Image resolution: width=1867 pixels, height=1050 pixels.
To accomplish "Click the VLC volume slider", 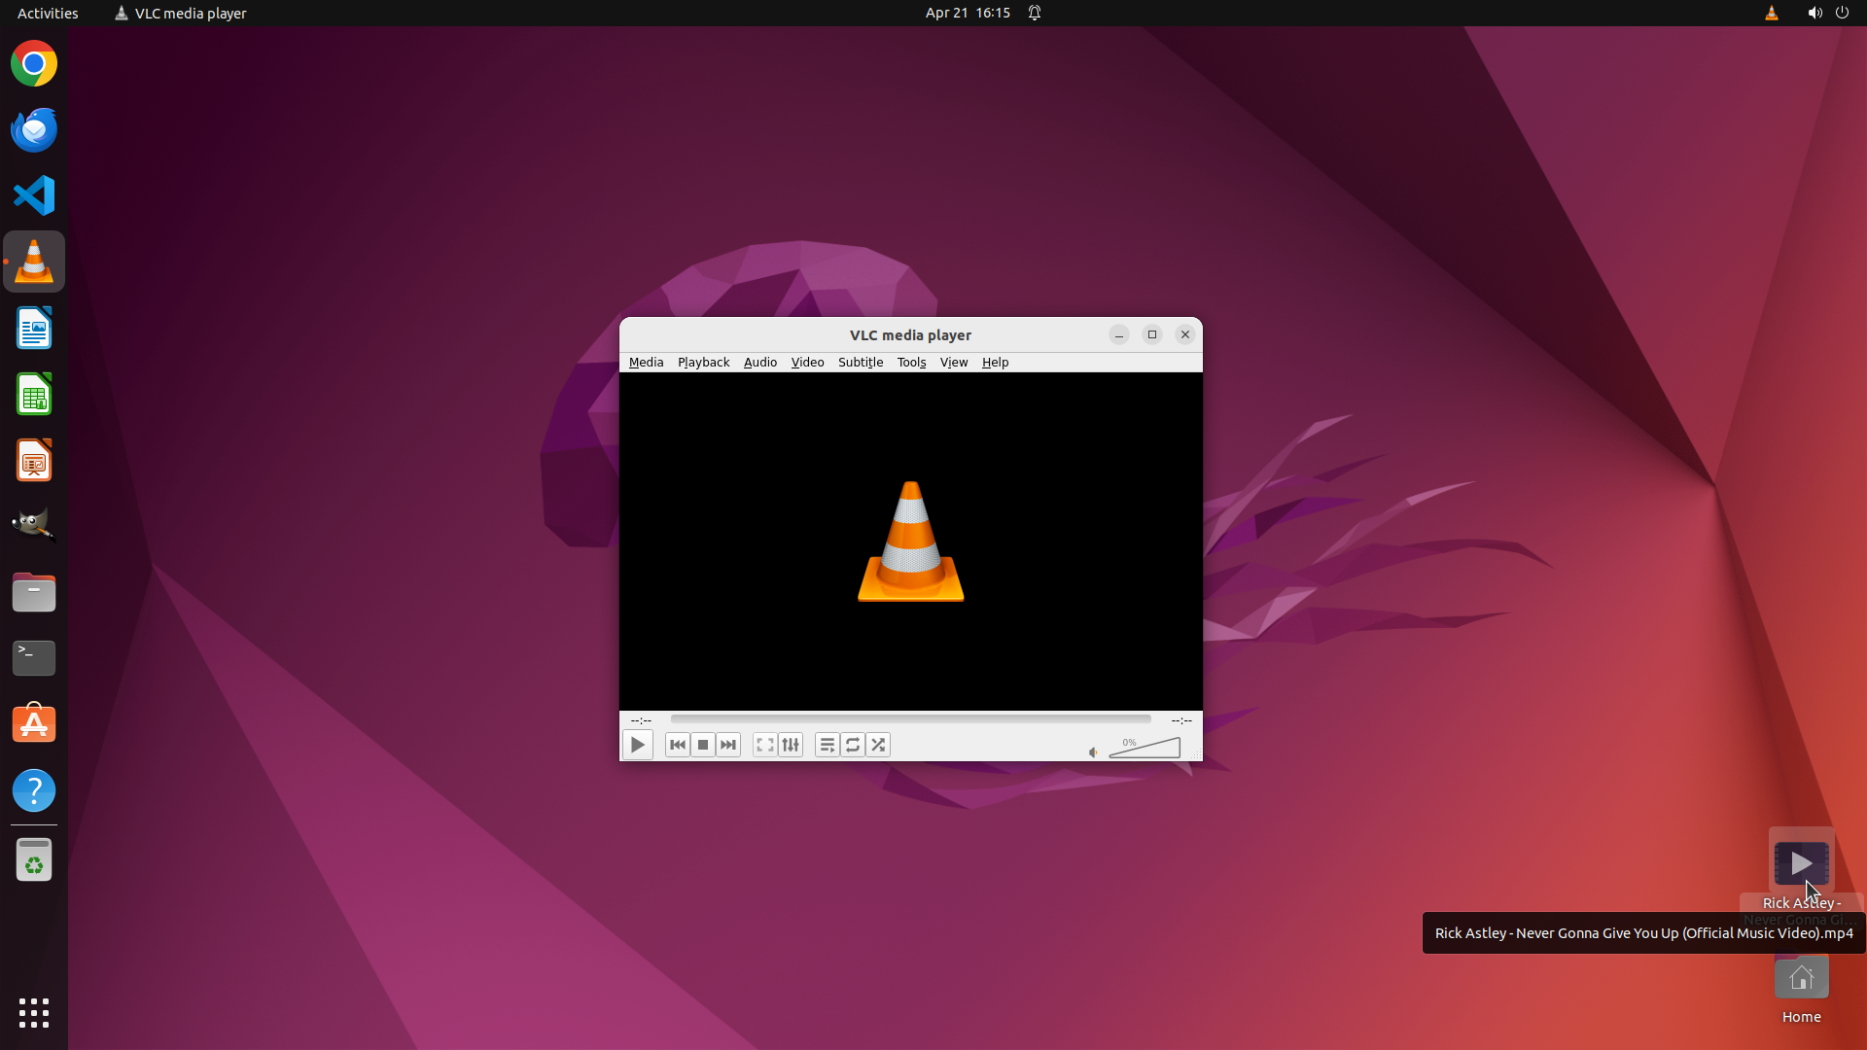I will pyautogui.click(x=1145, y=749).
